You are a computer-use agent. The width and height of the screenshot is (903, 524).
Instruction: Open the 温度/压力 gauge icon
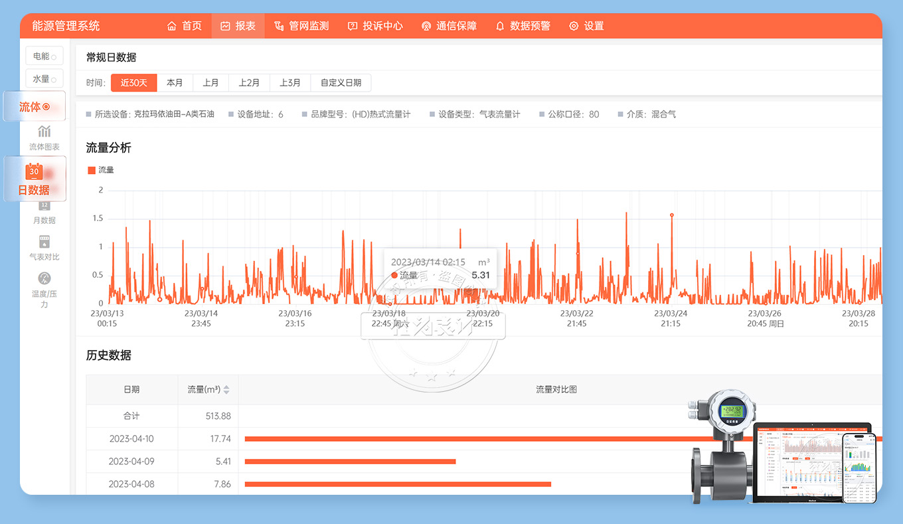[x=44, y=278]
